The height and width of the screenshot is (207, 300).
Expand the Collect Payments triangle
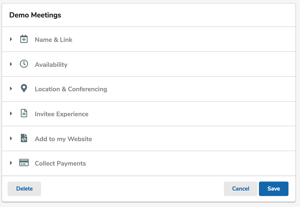pyautogui.click(x=11, y=163)
